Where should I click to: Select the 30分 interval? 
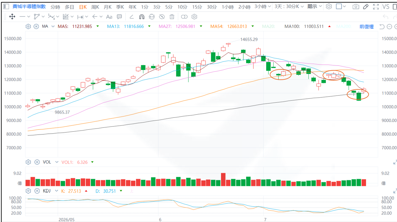(212, 7)
